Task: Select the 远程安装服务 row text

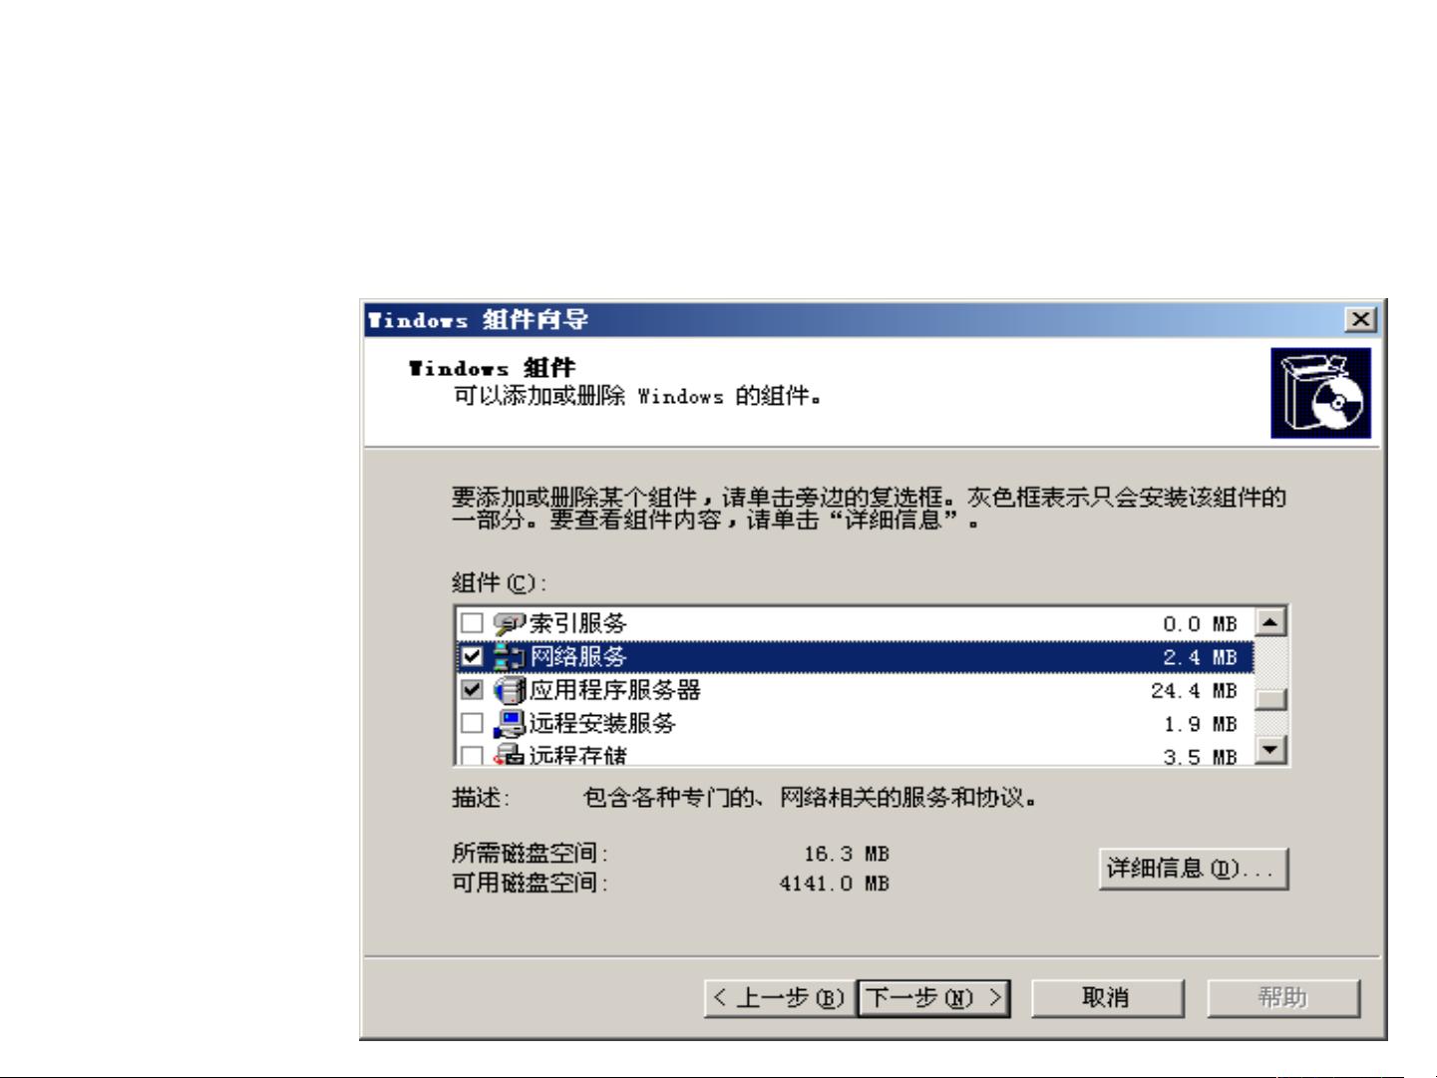Action: pos(602,723)
